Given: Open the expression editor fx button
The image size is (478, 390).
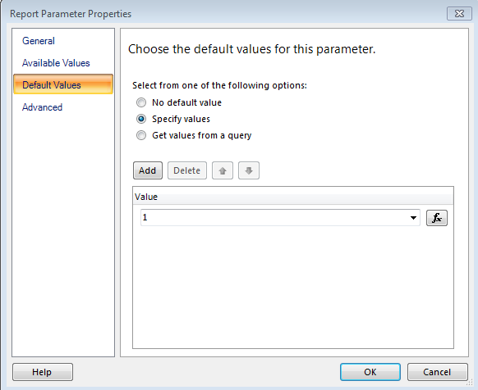Looking at the screenshot, I should (x=437, y=218).
